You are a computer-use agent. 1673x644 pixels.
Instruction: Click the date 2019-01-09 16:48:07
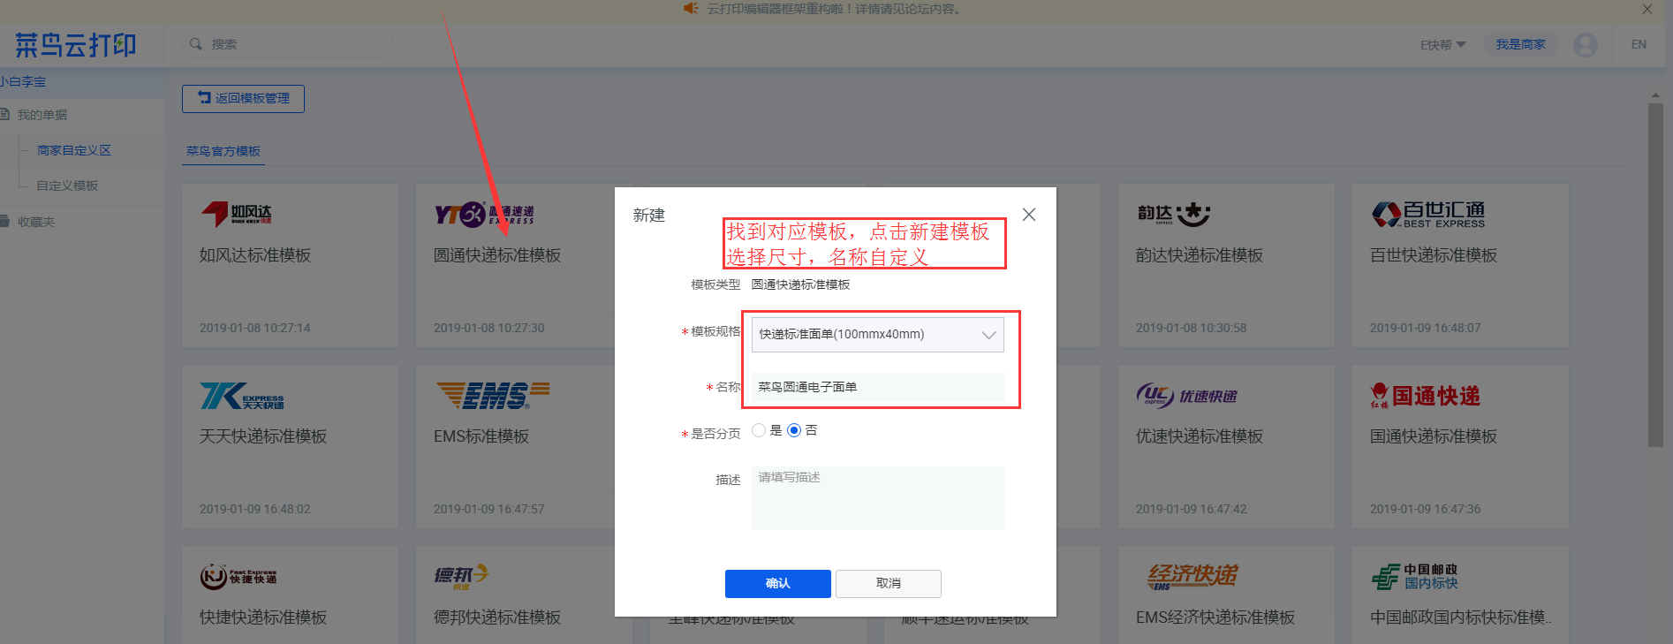coord(1426,328)
